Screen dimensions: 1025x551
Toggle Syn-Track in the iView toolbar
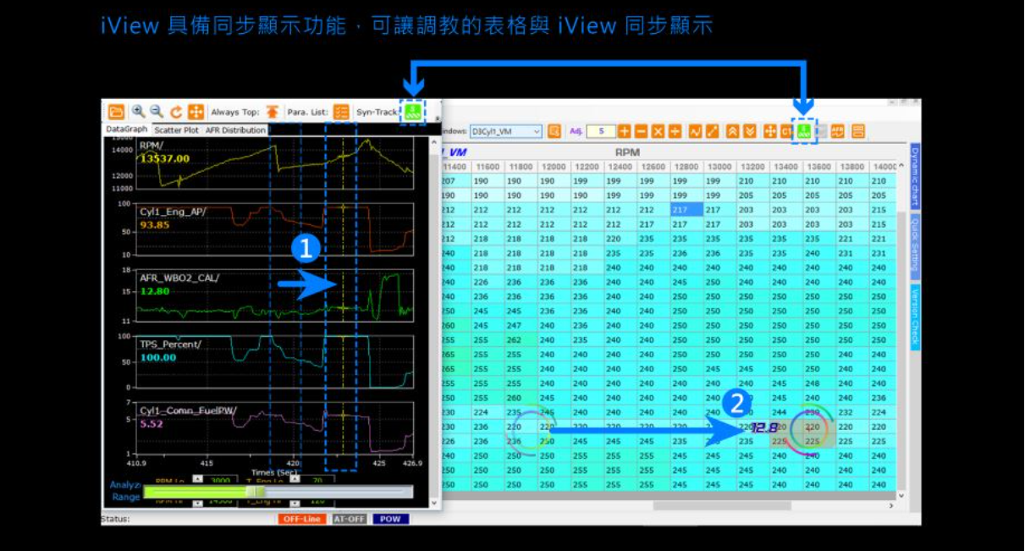[x=413, y=112]
